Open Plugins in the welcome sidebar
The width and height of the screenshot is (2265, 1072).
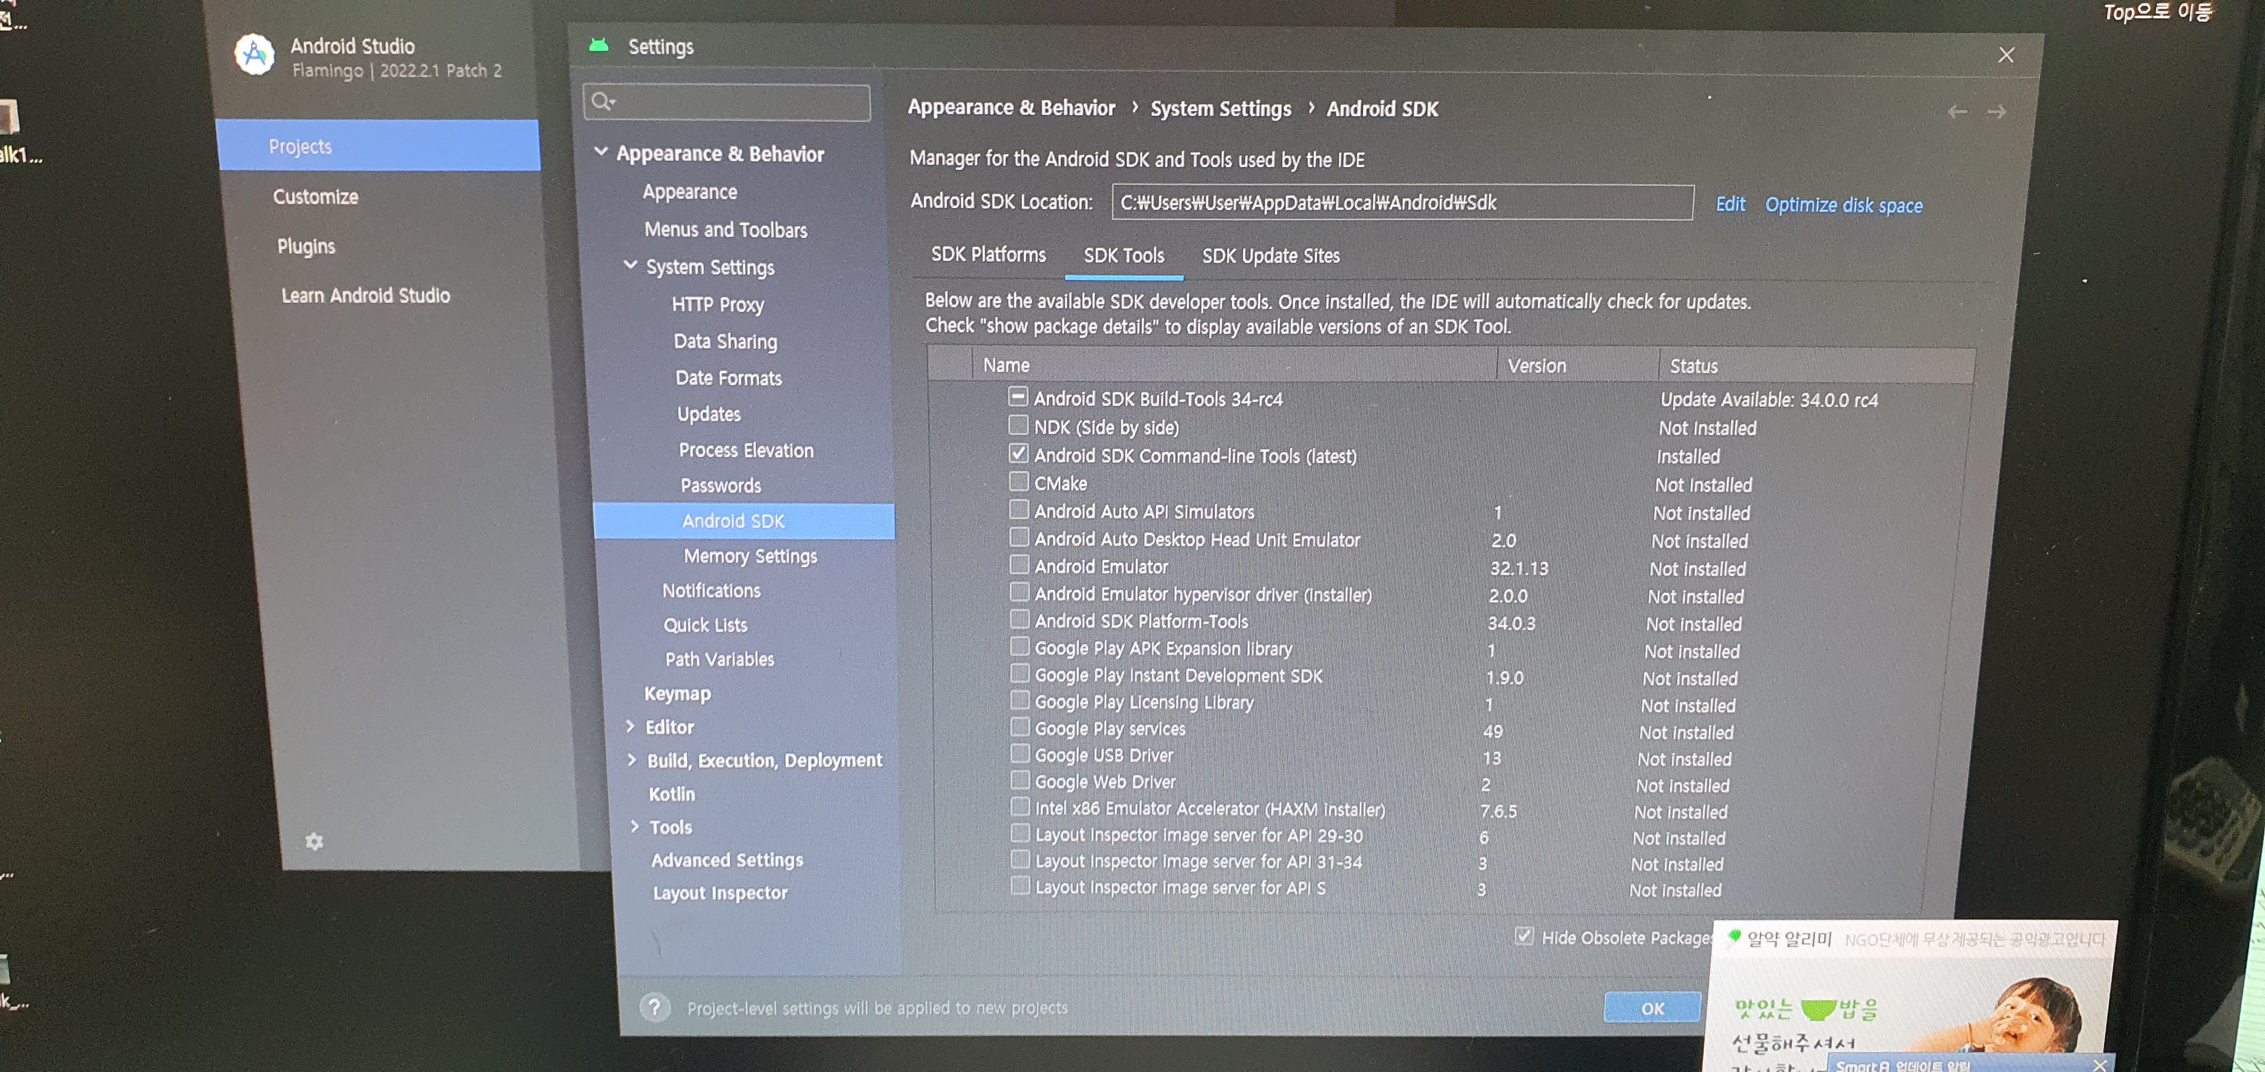(306, 247)
